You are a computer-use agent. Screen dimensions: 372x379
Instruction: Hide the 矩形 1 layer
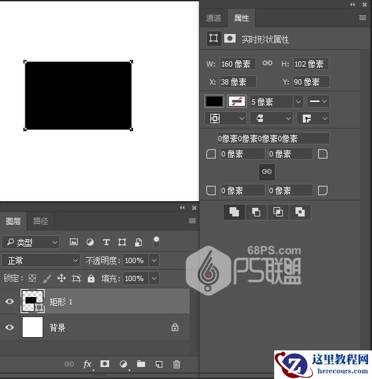pyautogui.click(x=10, y=301)
